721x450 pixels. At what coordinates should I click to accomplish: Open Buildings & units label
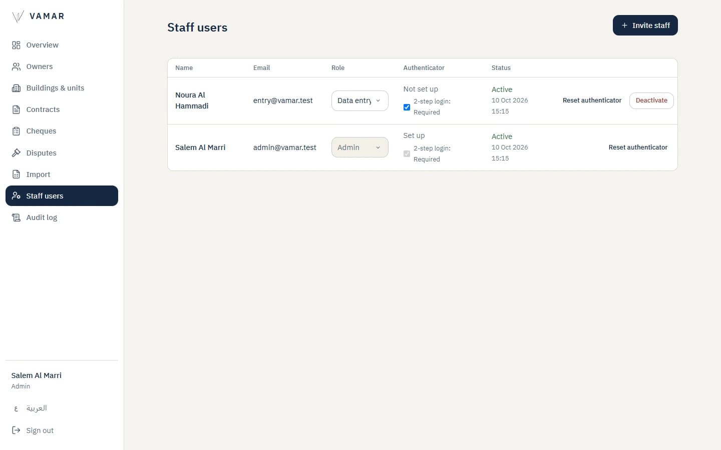(55, 88)
